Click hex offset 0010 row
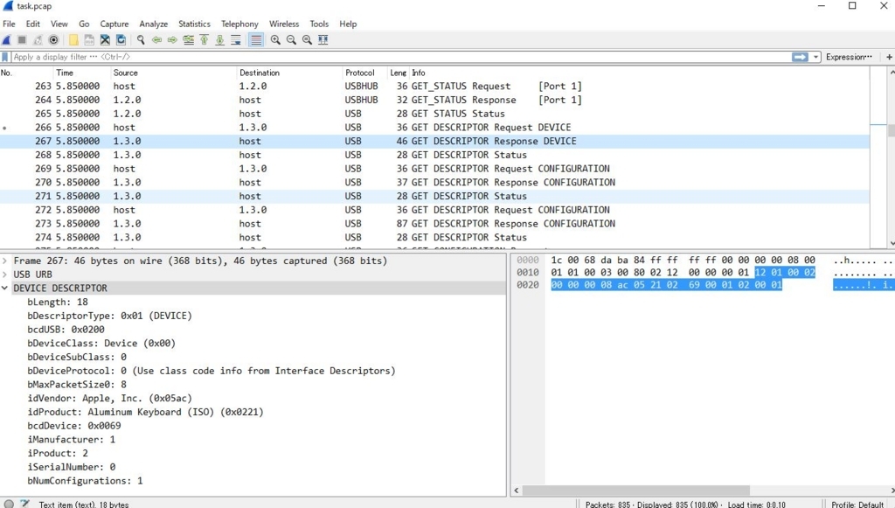This screenshot has width=895, height=508. click(527, 273)
